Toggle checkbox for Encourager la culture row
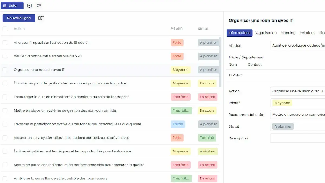The height and width of the screenshot is (183, 325). click(x=5, y=97)
